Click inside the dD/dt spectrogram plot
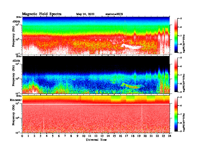202x156 pixels. (96, 75)
